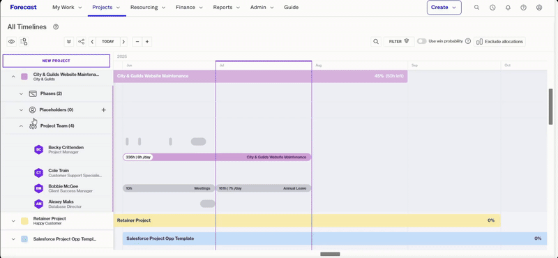Expand the Phases (2) row
The height and width of the screenshot is (258, 558).
pyautogui.click(x=21, y=93)
